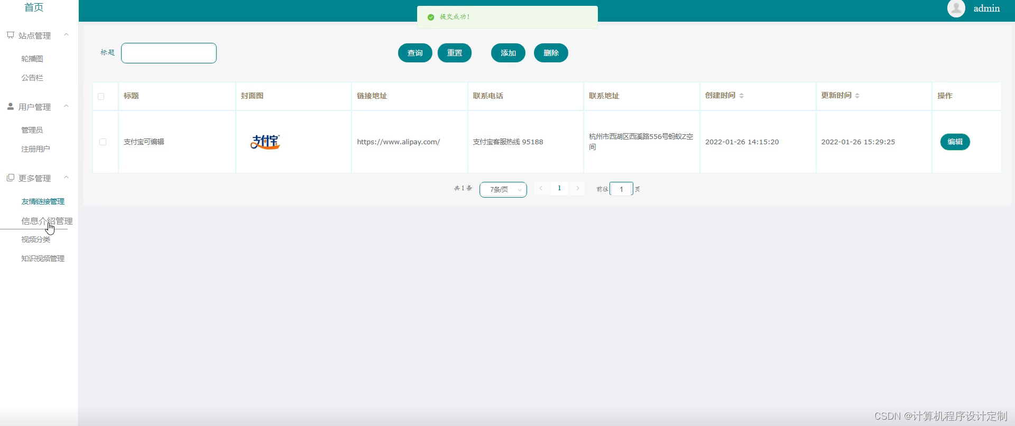Open 公告栏 menu item
Screen dimensions: 1015x426
point(32,78)
